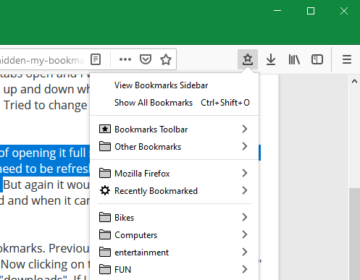
Task: Expand chevron beside Mozilla Firefox
Action: click(245, 173)
